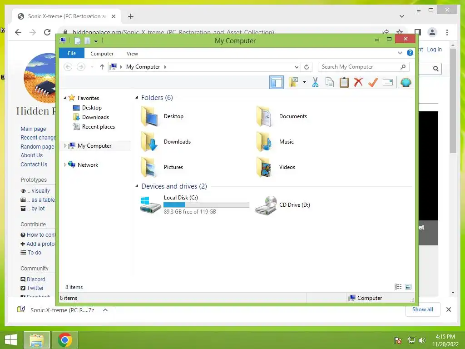The width and height of the screenshot is (465, 349).
Task: Select Network in the navigation pane
Action: click(88, 165)
